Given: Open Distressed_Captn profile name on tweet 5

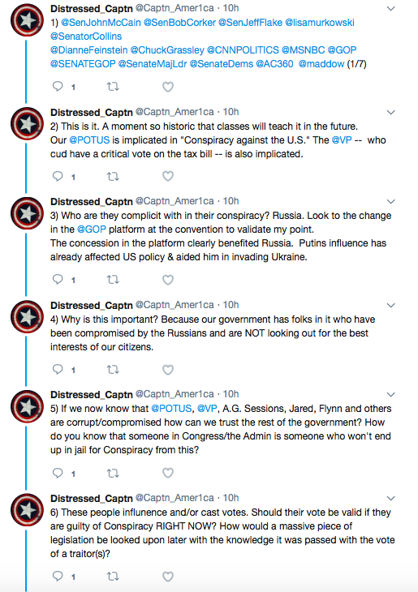Looking at the screenshot, I should pos(92,395).
